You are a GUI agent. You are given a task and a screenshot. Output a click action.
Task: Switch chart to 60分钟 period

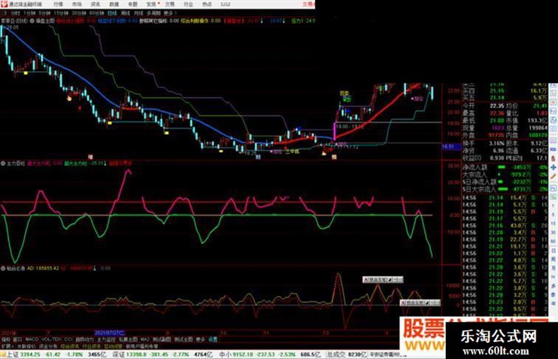coord(97,13)
